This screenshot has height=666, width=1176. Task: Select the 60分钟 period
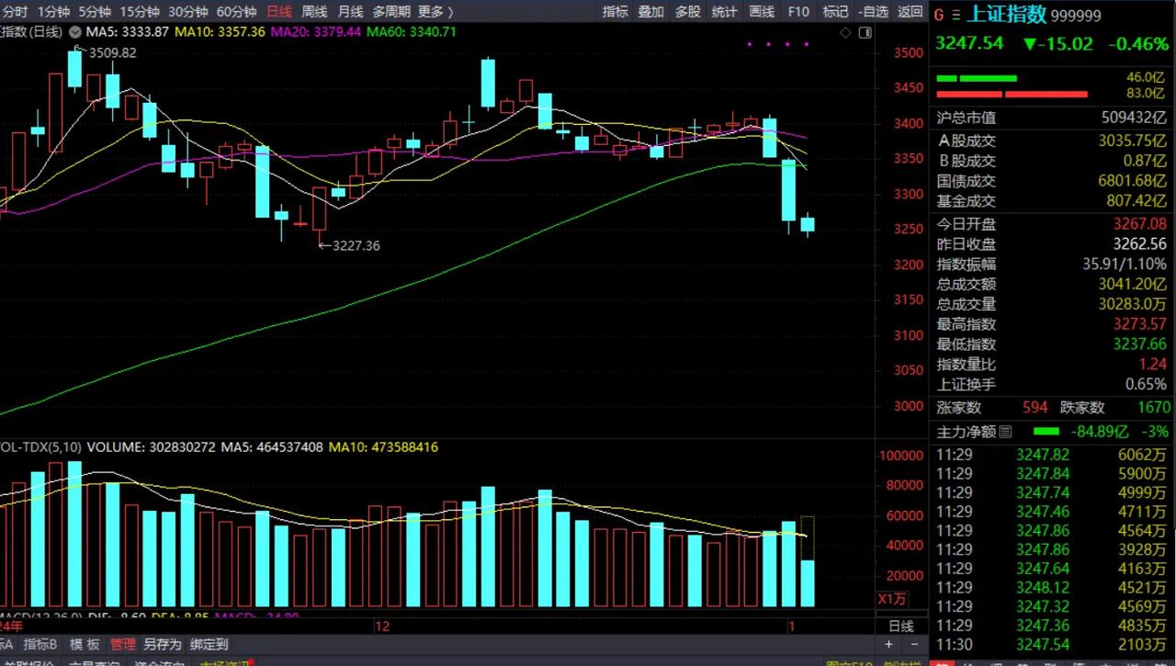237,12
